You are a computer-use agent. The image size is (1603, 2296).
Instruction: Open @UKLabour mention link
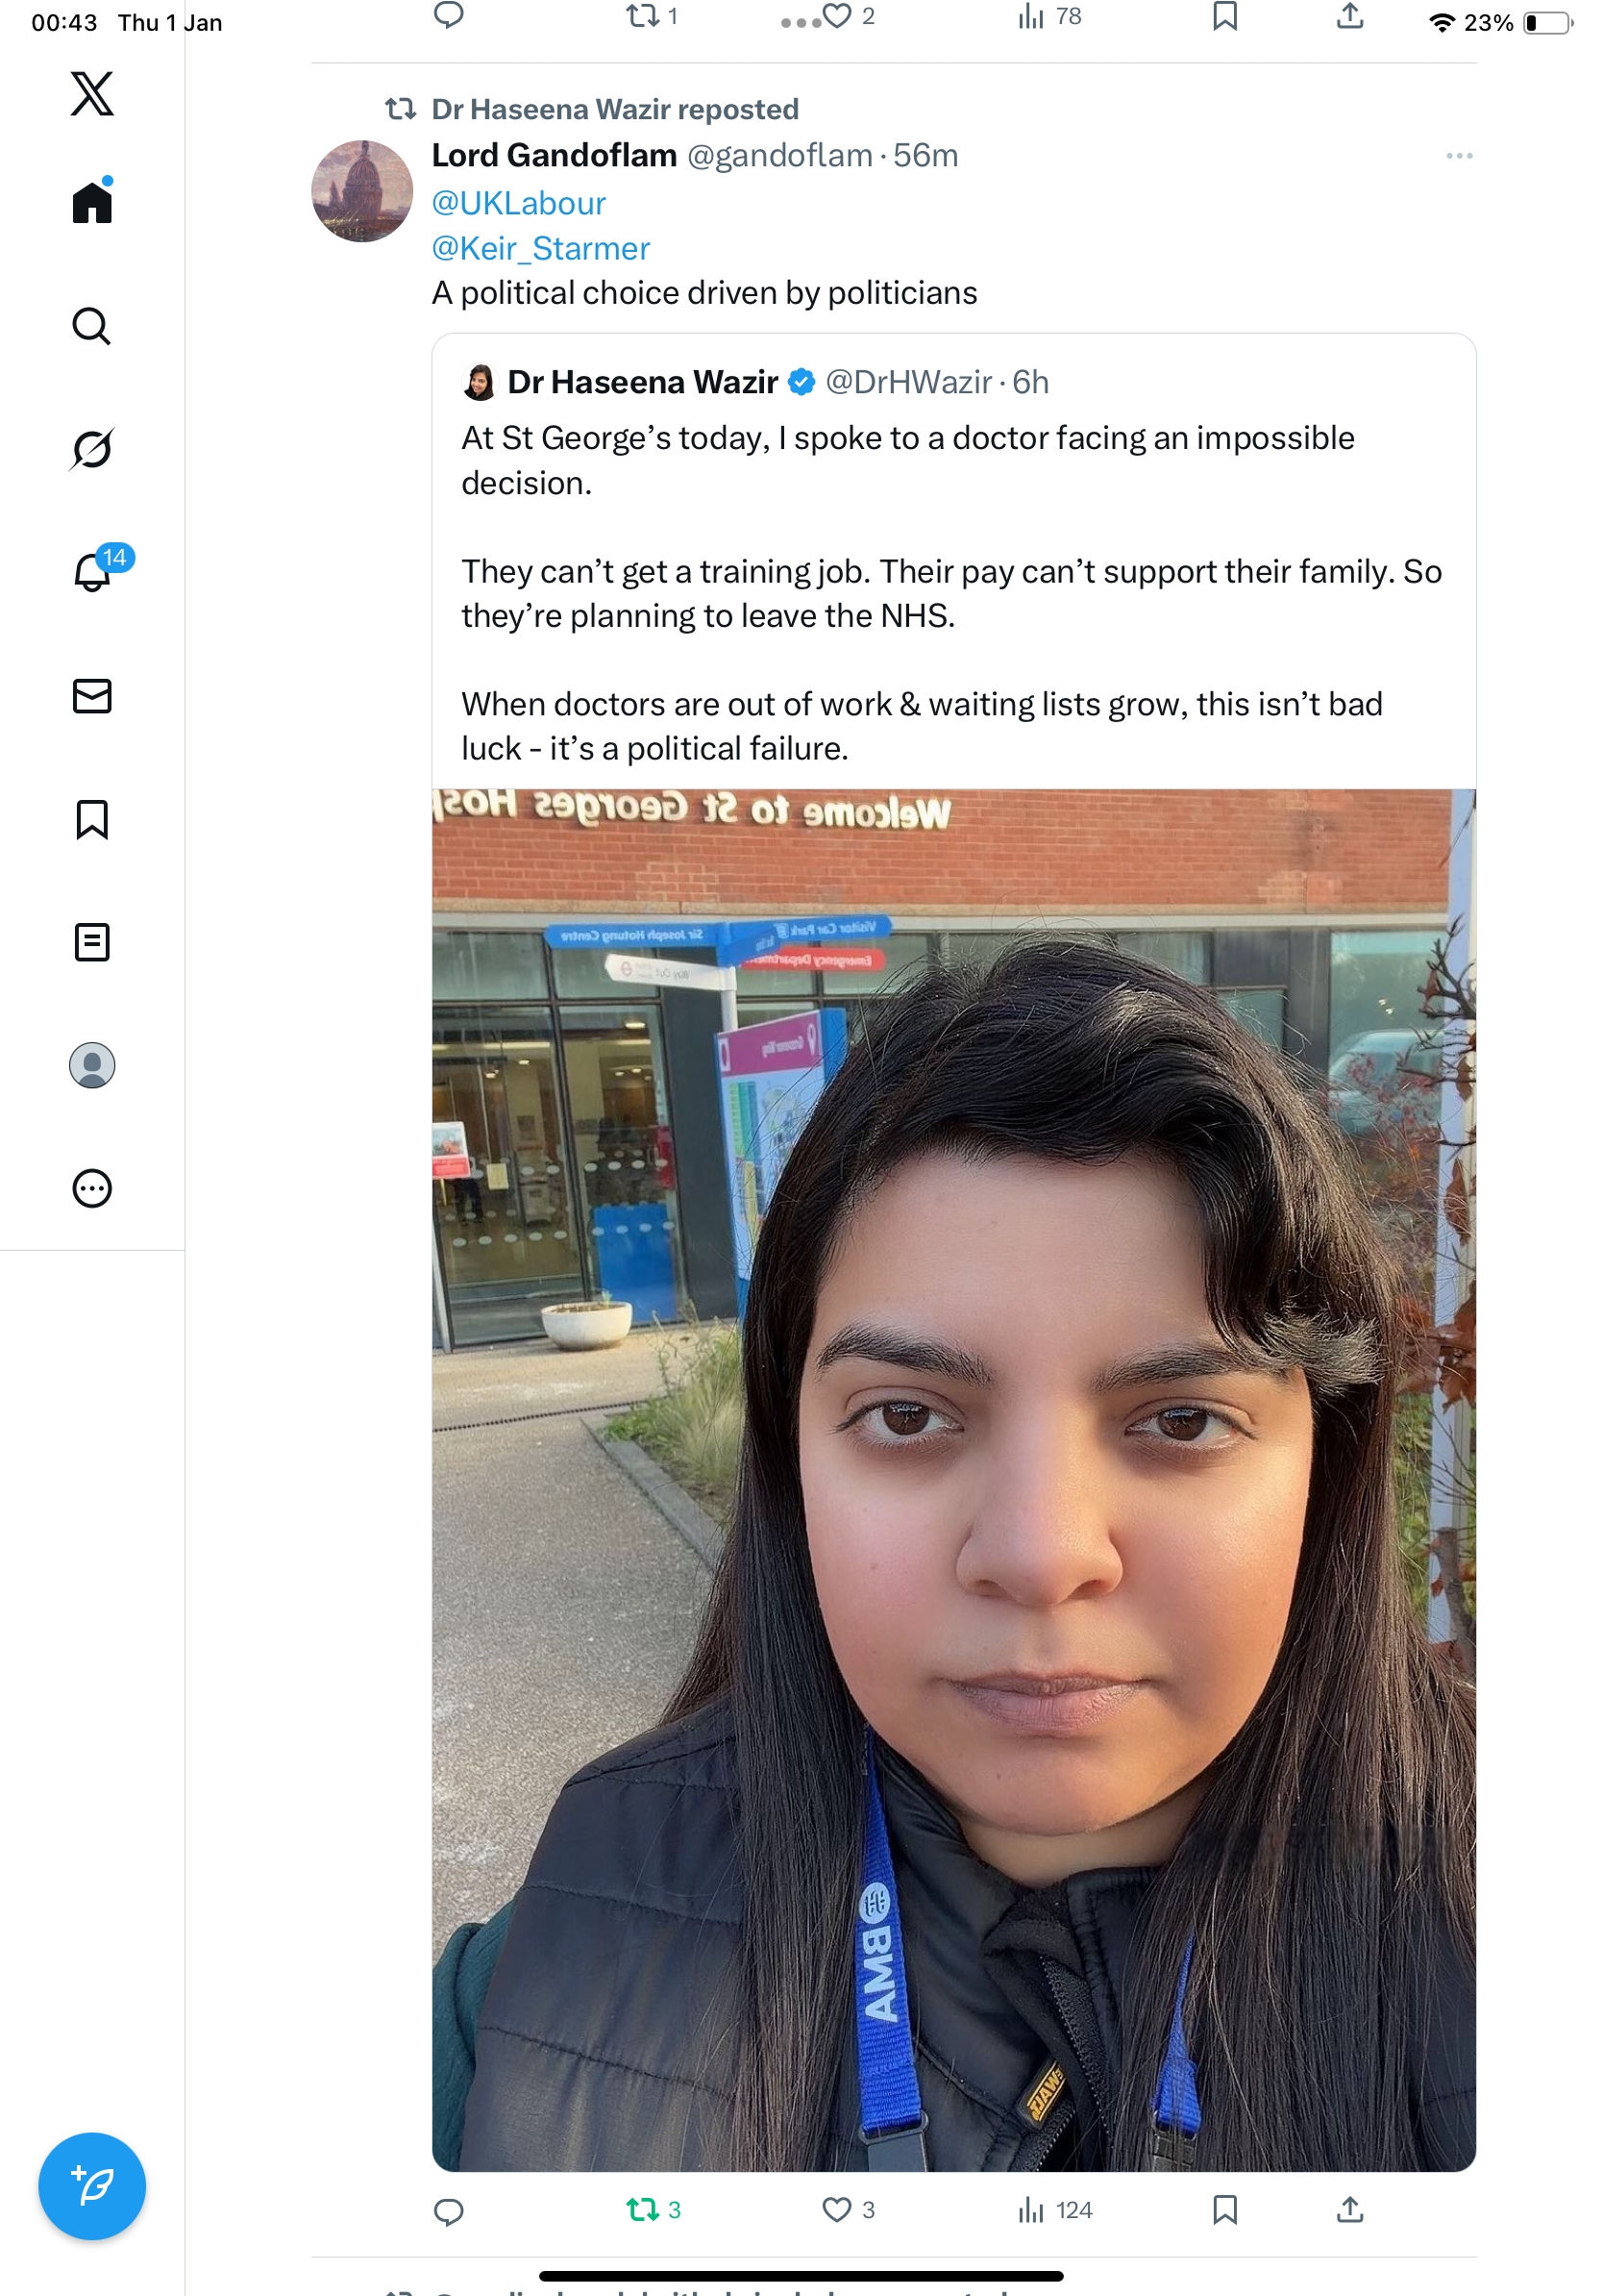[x=519, y=203]
